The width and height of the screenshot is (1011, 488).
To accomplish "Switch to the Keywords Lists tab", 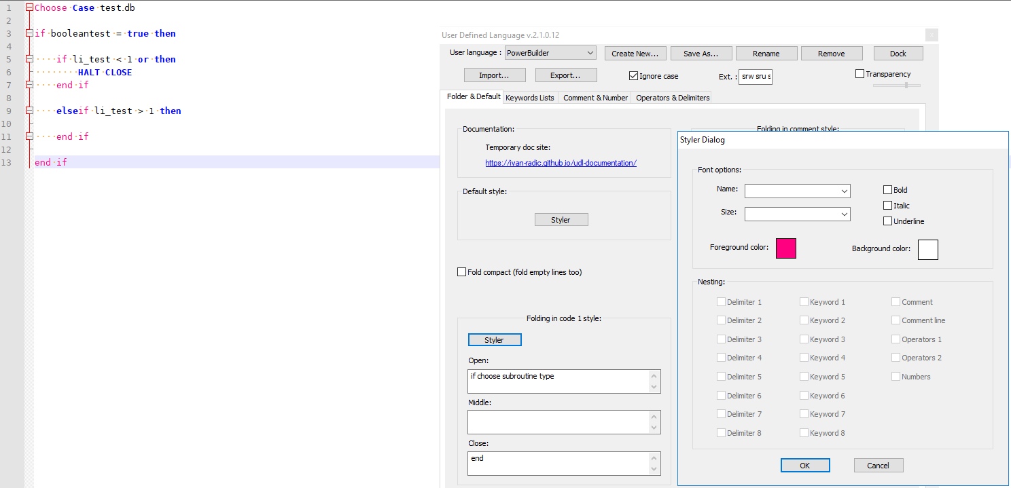I will 530,97.
